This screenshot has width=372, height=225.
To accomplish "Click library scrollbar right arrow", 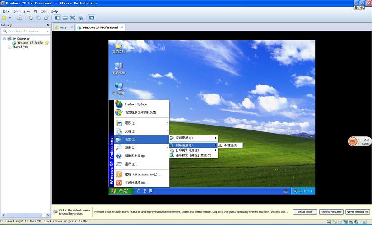I will coord(48,215).
